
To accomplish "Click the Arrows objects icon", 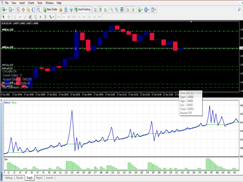I will click(50, 17).
